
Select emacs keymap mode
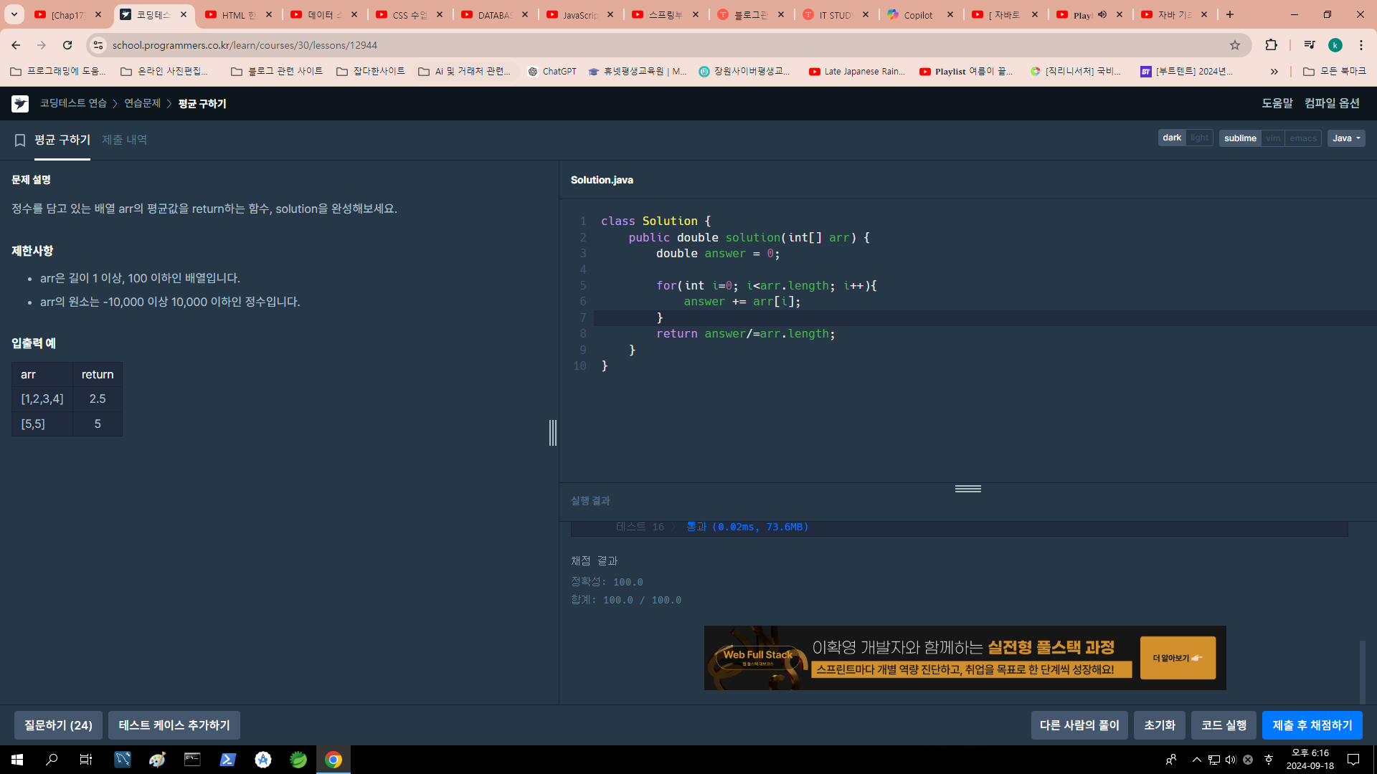click(x=1302, y=138)
